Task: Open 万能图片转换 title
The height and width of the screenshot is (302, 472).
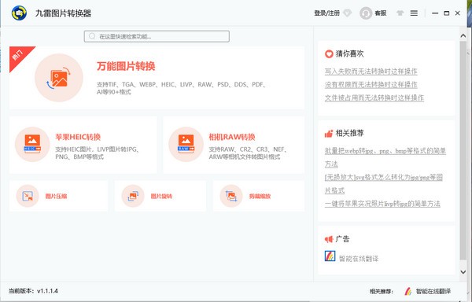Action: [x=126, y=66]
